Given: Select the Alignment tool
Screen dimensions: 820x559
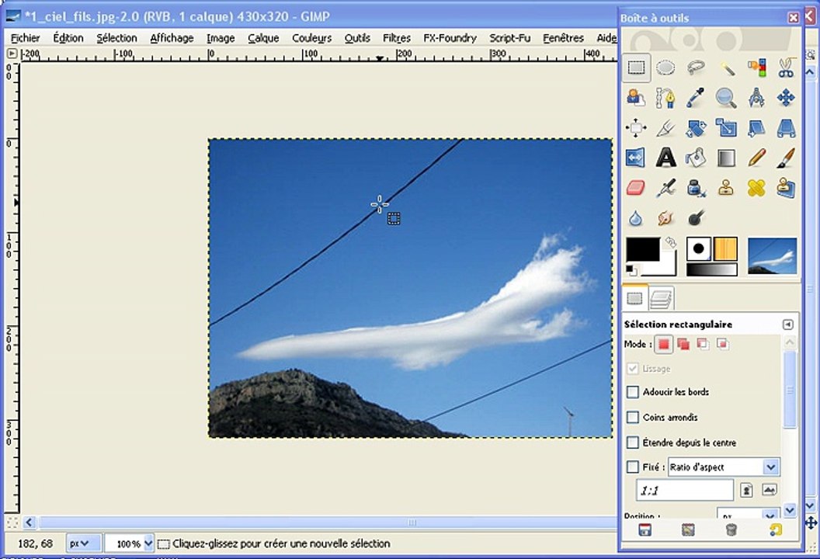Looking at the screenshot, I should pyautogui.click(x=636, y=127).
